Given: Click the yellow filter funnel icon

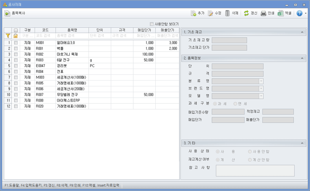Looking at the screenshot, I should [8, 35].
